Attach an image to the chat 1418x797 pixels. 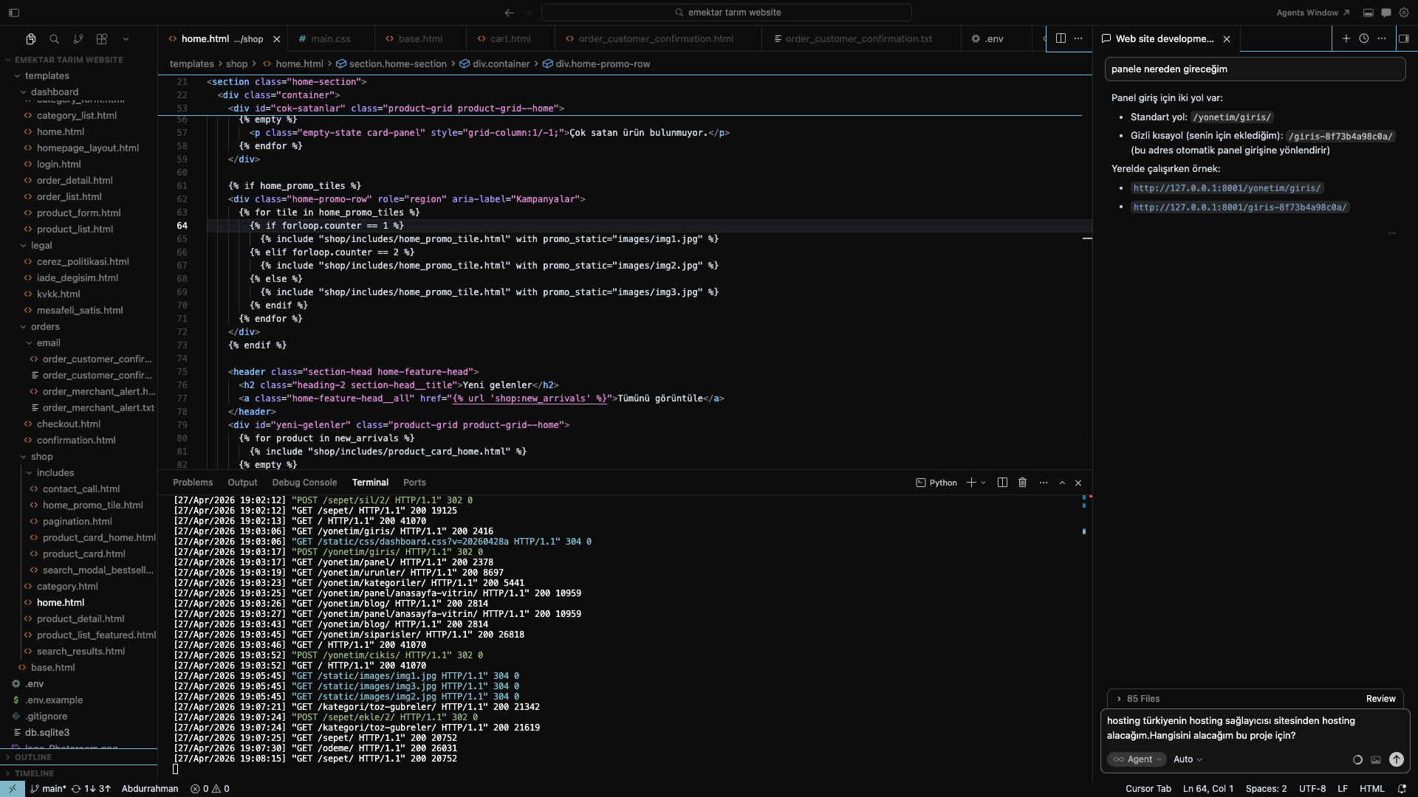(1375, 759)
